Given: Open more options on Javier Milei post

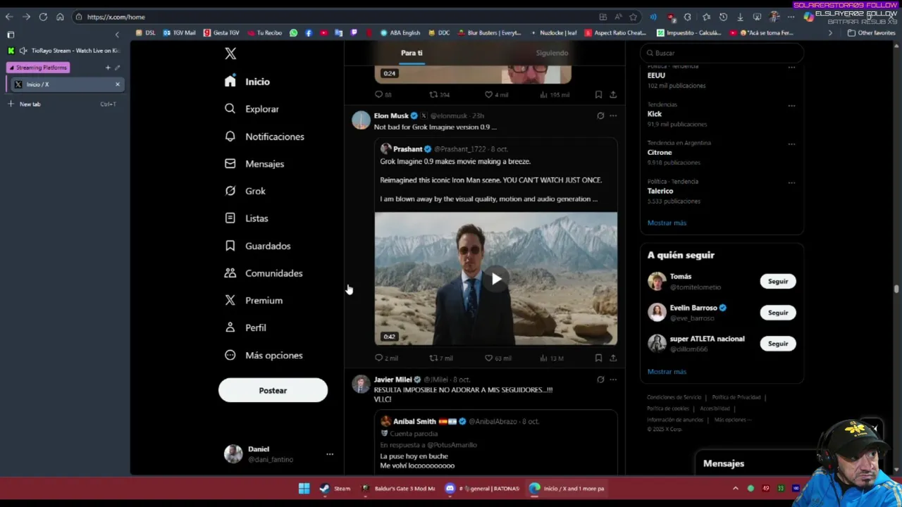Looking at the screenshot, I should click(613, 380).
